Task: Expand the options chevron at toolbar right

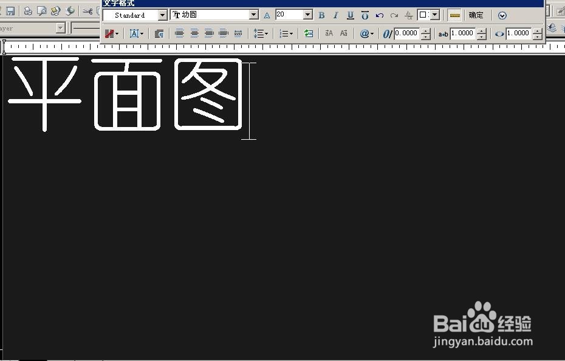Action: (x=502, y=15)
